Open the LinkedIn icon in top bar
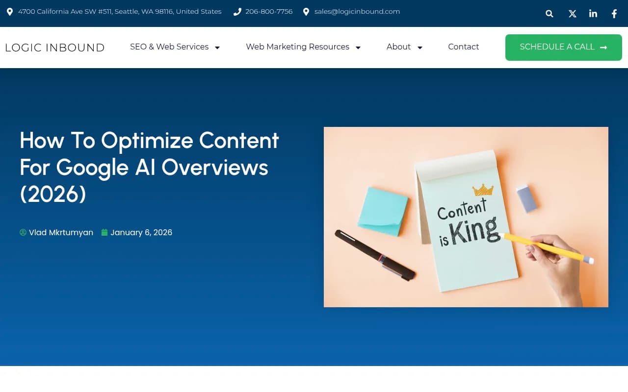 coord(593,13)
